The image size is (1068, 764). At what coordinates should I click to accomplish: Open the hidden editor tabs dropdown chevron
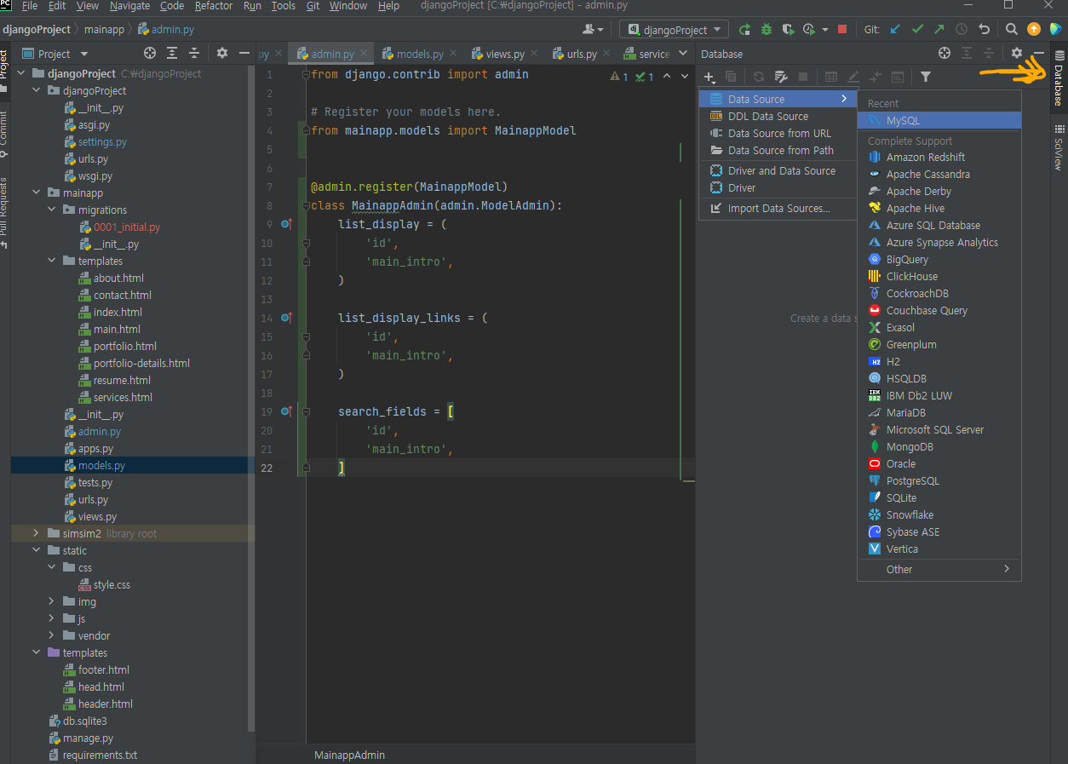(x=682, y=54)
